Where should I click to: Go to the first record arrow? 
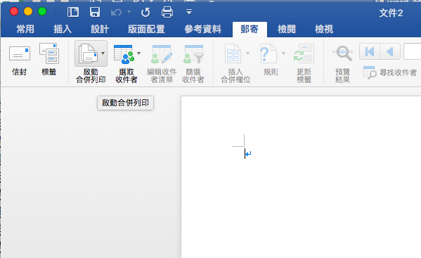pyautogui.click(x=370, y=51)
